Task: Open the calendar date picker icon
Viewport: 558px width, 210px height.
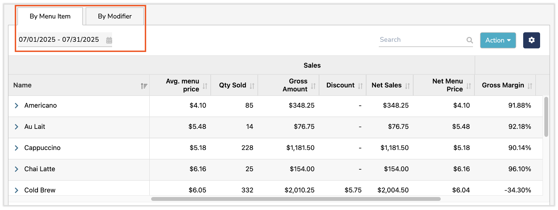Action: pyautogui.click(x=109, y=40)
